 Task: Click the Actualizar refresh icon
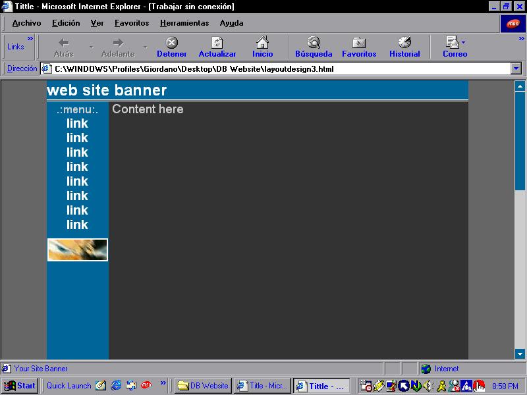click(217, 43)
